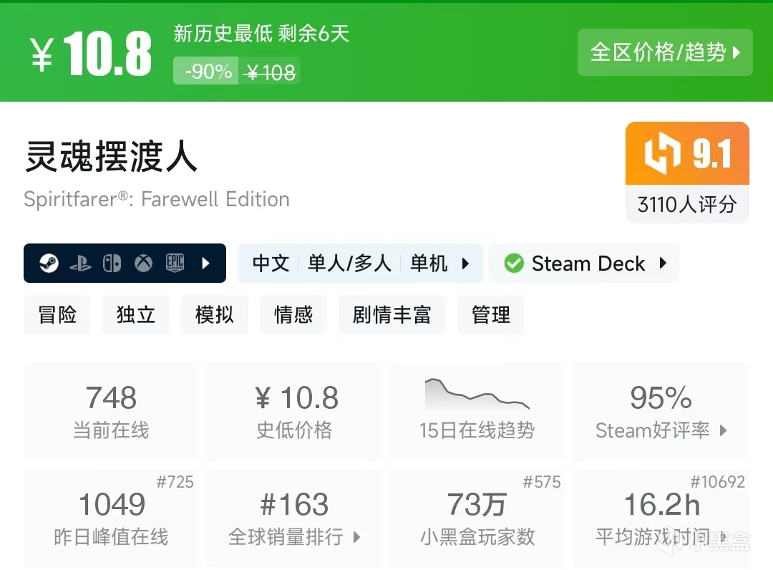Toggle the 冒险 (adventure) tag

tap(57, 314)
